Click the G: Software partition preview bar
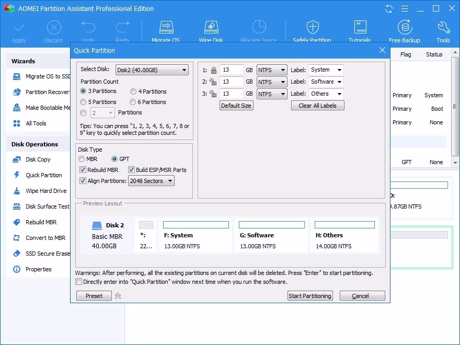The height and width of the screenshot is (345, 460). (272, 225)
